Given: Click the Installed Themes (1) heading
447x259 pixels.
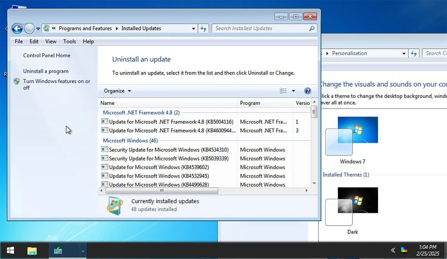Looking at the screenshot, I should pos(346,174).
